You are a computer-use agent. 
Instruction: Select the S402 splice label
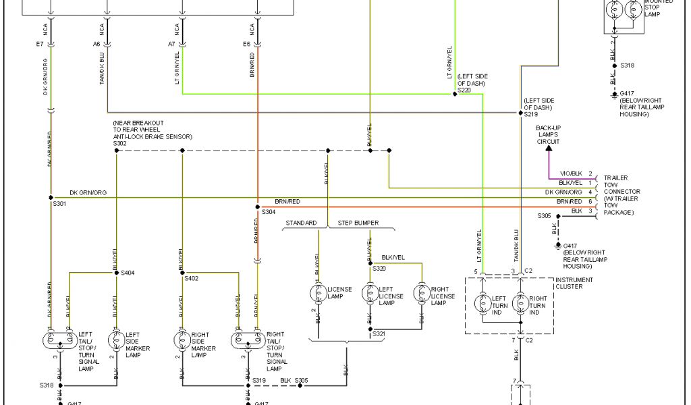click(x=192, y=278)
